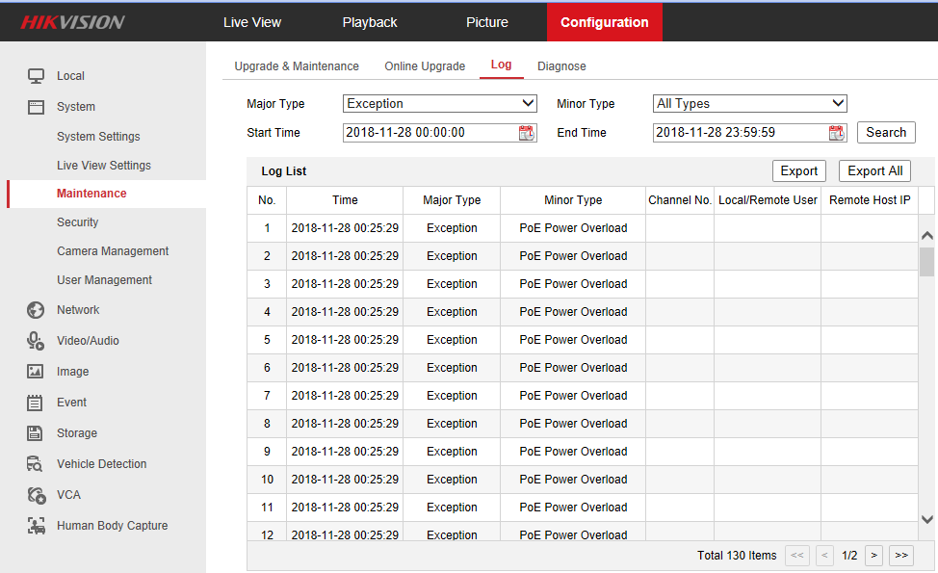Screen dimensions: 938x573
Task: Click the Vehicle Detection icon
Action: point(36,464)
